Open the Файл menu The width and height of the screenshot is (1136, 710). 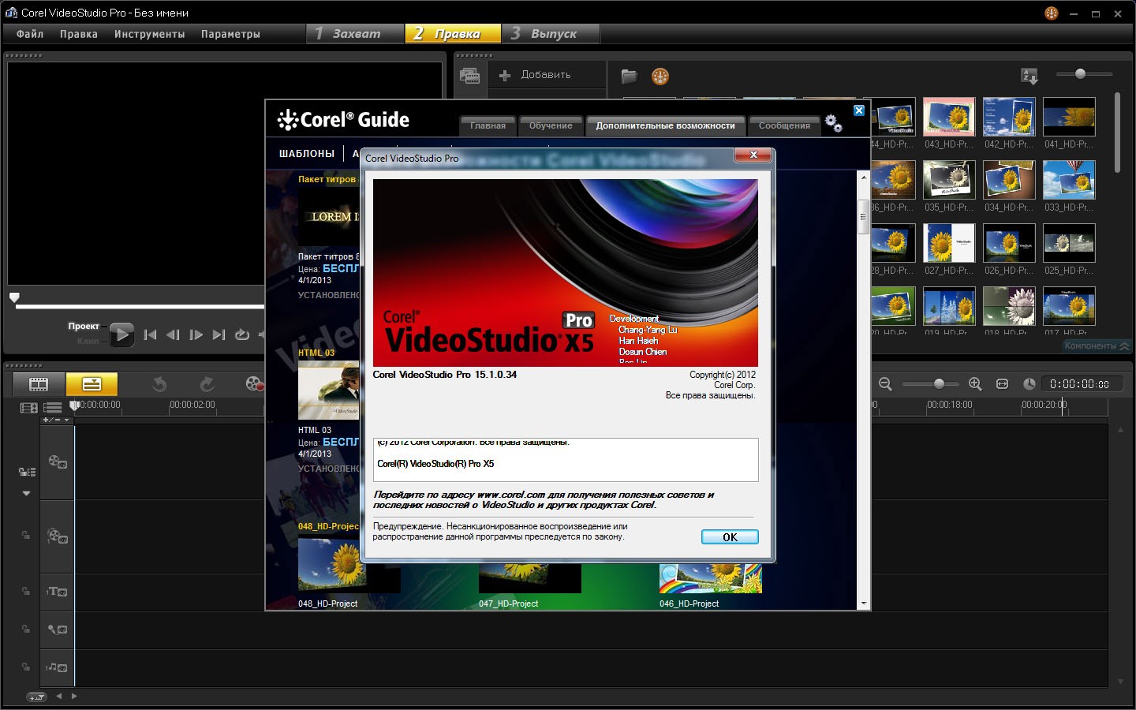(30, 34)
